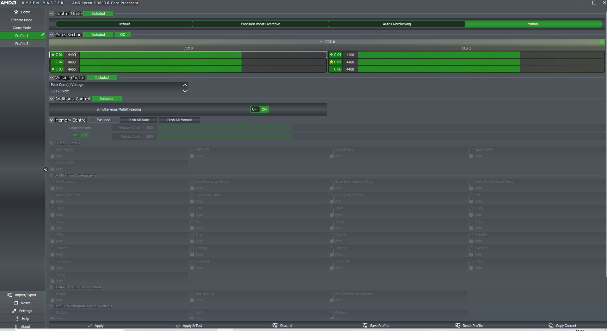
Task: Click the Discard button label
Action: pyautogui.click(x=286, y=326)
